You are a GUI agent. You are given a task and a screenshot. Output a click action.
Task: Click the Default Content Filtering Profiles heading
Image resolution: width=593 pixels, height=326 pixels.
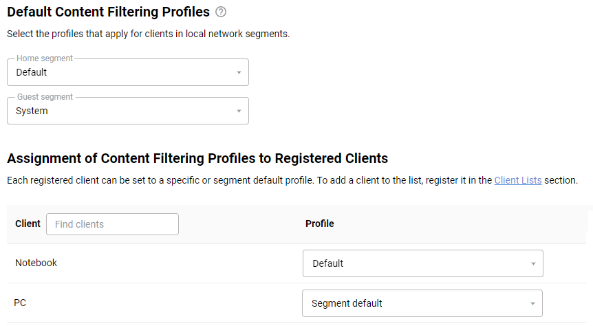[108, 12]
